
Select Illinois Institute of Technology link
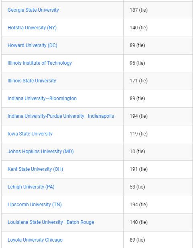pos(40,63)
